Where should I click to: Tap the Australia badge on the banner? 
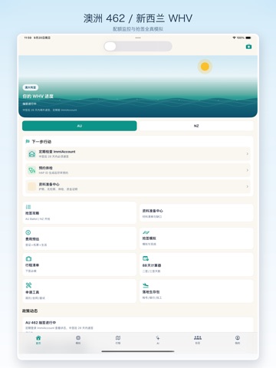pyautogui.click(x=31, y=87)
